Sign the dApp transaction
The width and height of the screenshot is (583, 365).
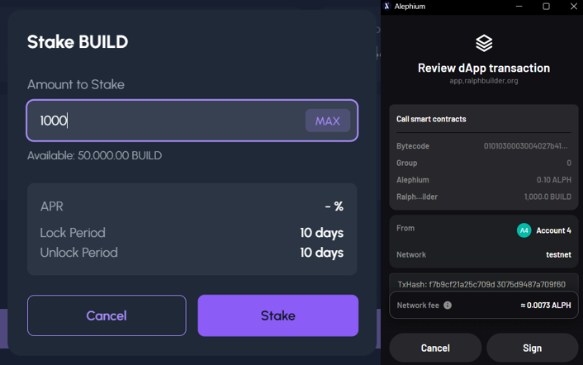tap(532, 348)
